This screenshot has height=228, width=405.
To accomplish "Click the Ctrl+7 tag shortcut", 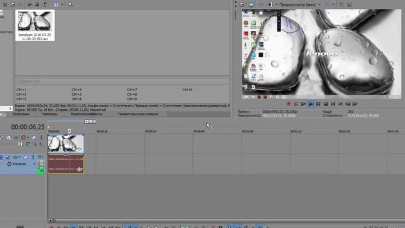I will [132, 90].
